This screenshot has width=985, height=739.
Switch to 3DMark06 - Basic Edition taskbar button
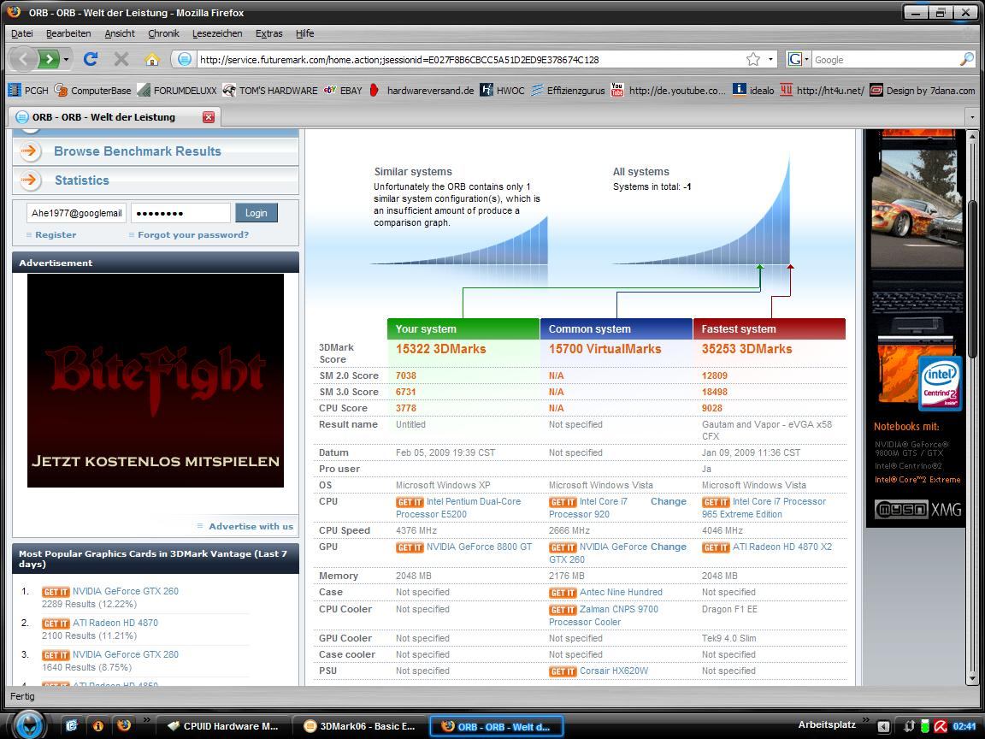[361, 726]
